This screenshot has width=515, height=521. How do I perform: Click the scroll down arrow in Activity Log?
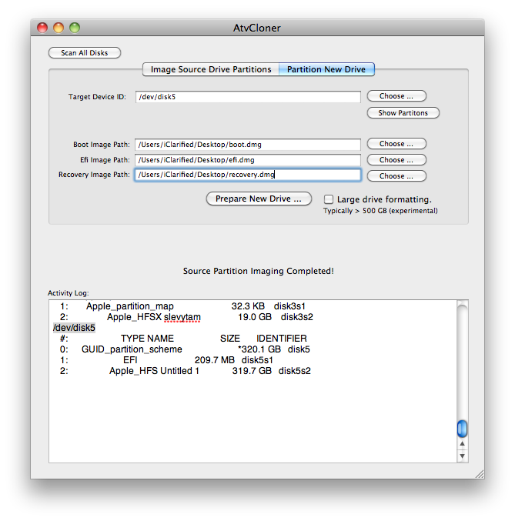coord(462,456)
